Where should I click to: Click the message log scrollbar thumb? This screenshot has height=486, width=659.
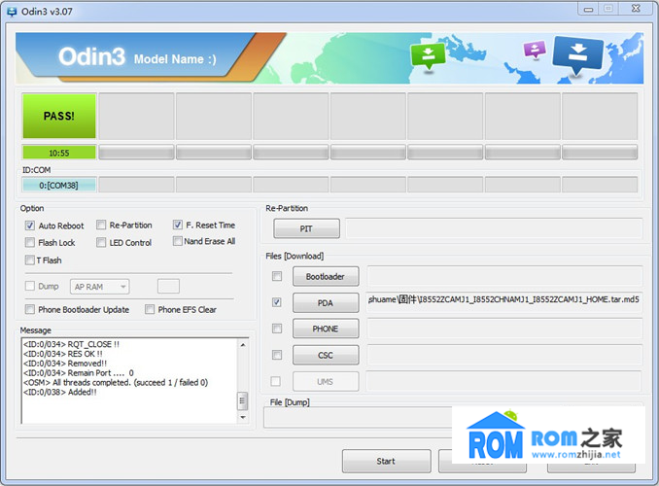tap(242, 400)
